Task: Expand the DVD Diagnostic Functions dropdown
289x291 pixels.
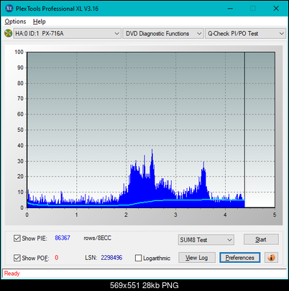Action: point(163,34)
